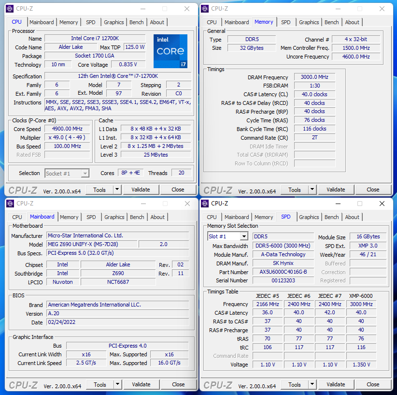The height and width of the screenshot is (395, 397).
Task: Click the Close button in the CPU window
Action: point(178,190)
